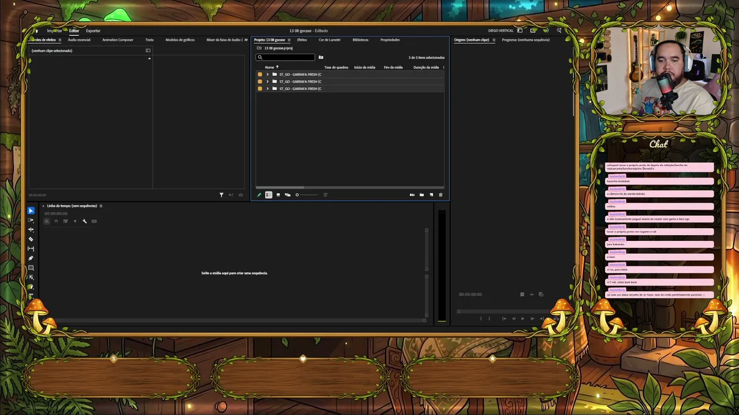Switch to the Programa monitor tab

[x=525, y=40]
